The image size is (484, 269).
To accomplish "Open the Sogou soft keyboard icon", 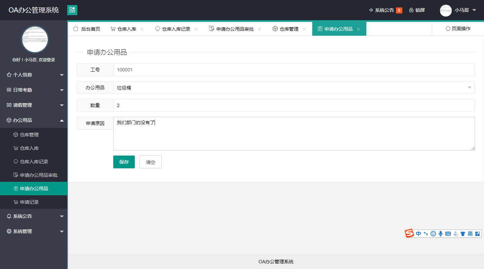I will (448, 233).
